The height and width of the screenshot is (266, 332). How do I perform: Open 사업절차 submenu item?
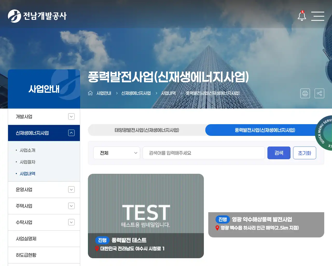pyautogui.click(x=27, y=162)
